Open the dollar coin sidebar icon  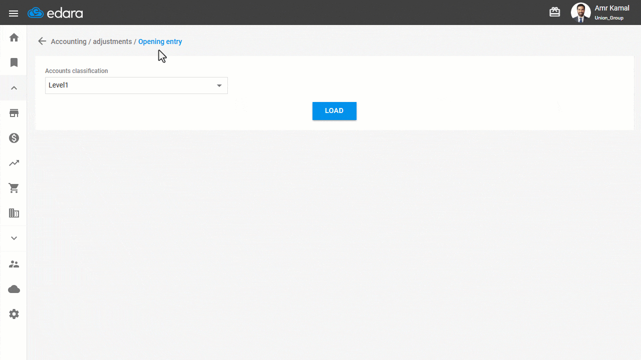click(14, 138)
